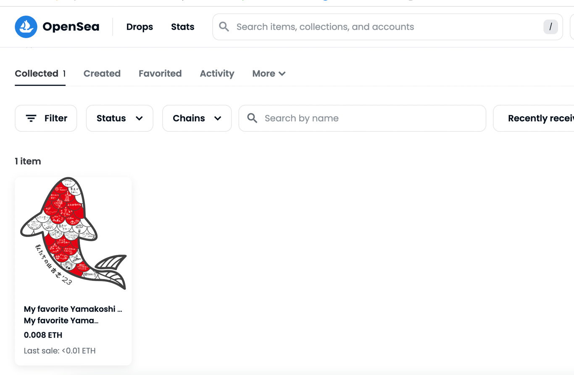Switch to the Favorited tab

(x=160, y=74)
